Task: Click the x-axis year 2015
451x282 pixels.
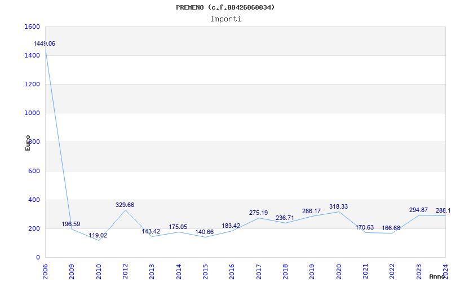Action: click(x=205, y=272)
